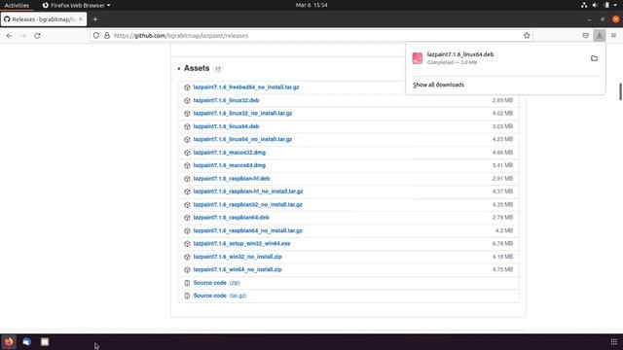Close the Releases bgrabitmap tab

[81, 19]
